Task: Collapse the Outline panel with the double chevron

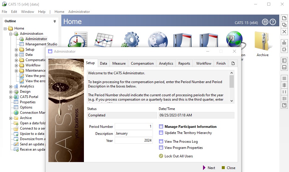Action: pos(55,21)
